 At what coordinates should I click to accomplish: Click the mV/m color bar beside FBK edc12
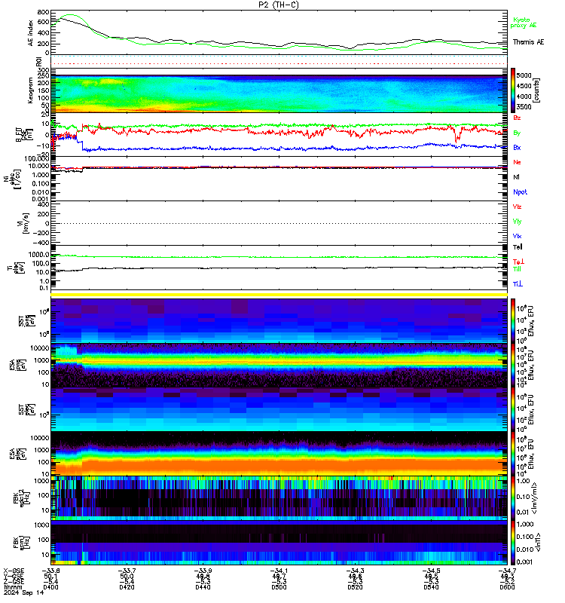(x=513, y=498)
